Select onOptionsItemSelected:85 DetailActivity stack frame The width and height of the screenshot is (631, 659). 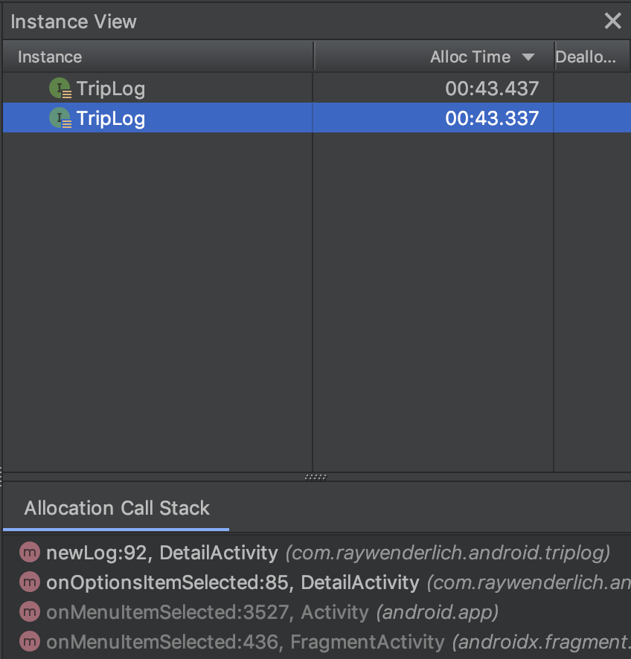coord(232,582)
